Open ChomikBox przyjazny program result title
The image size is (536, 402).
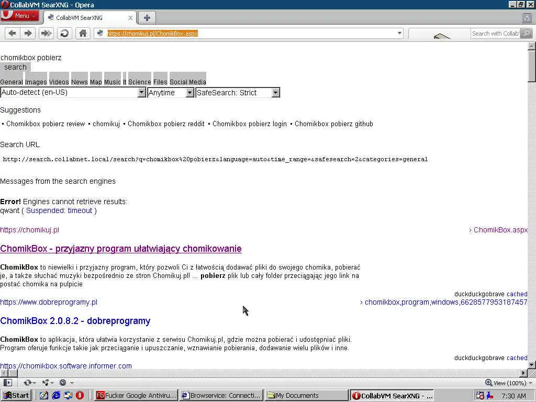click(x=121, y=249)
